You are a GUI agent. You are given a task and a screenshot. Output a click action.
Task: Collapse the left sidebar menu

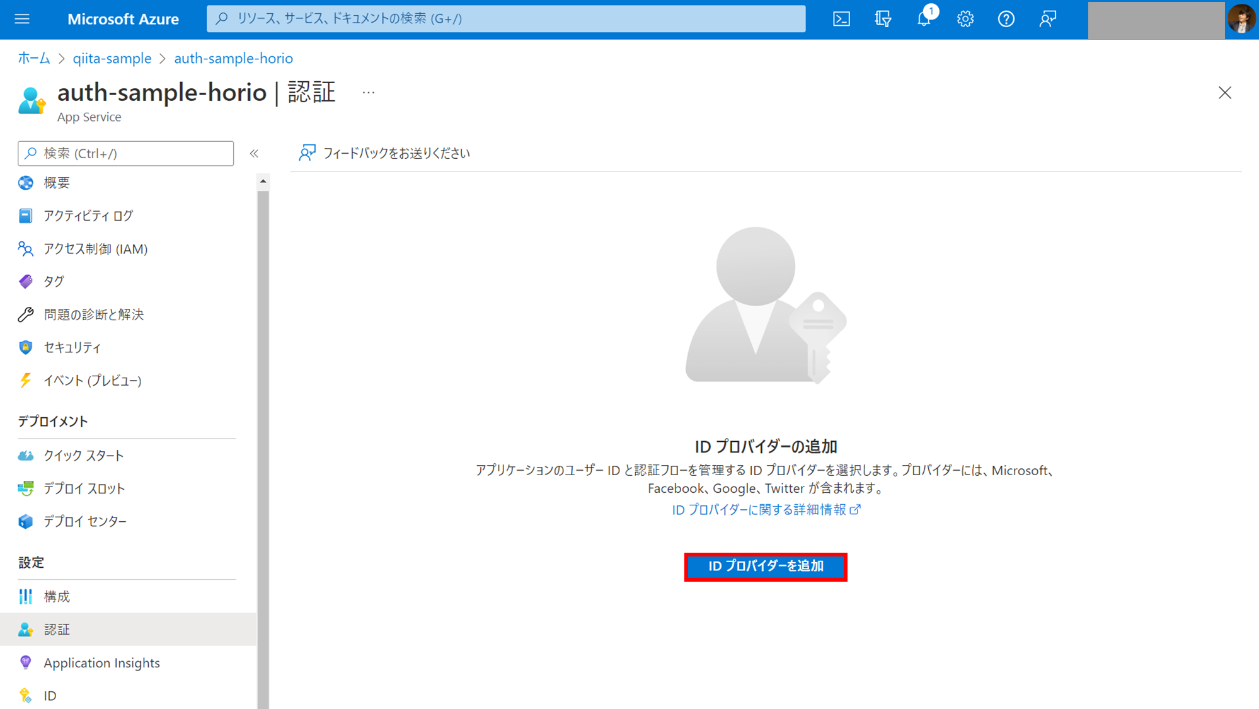[254, 153]
